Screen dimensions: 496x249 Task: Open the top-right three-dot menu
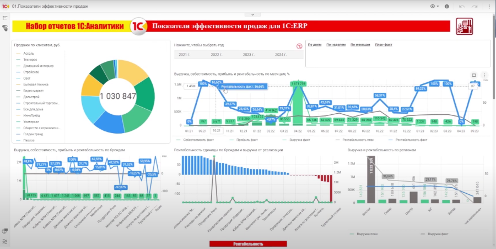coord(489,6)
